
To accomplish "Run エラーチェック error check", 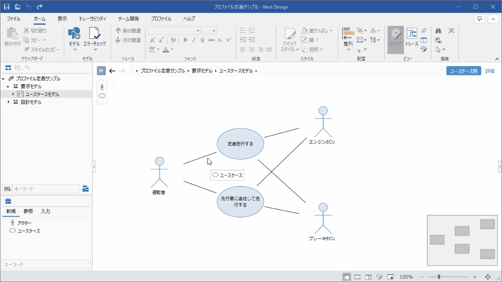I will click(95, 38).
